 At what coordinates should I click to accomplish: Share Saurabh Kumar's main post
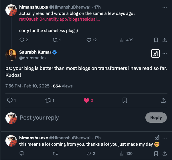click(x=163, y=100)
